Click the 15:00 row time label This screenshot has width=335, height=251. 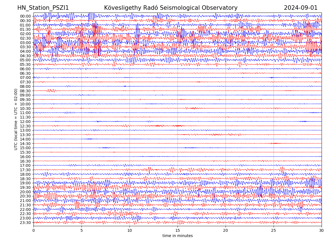[x=25, y=148]
